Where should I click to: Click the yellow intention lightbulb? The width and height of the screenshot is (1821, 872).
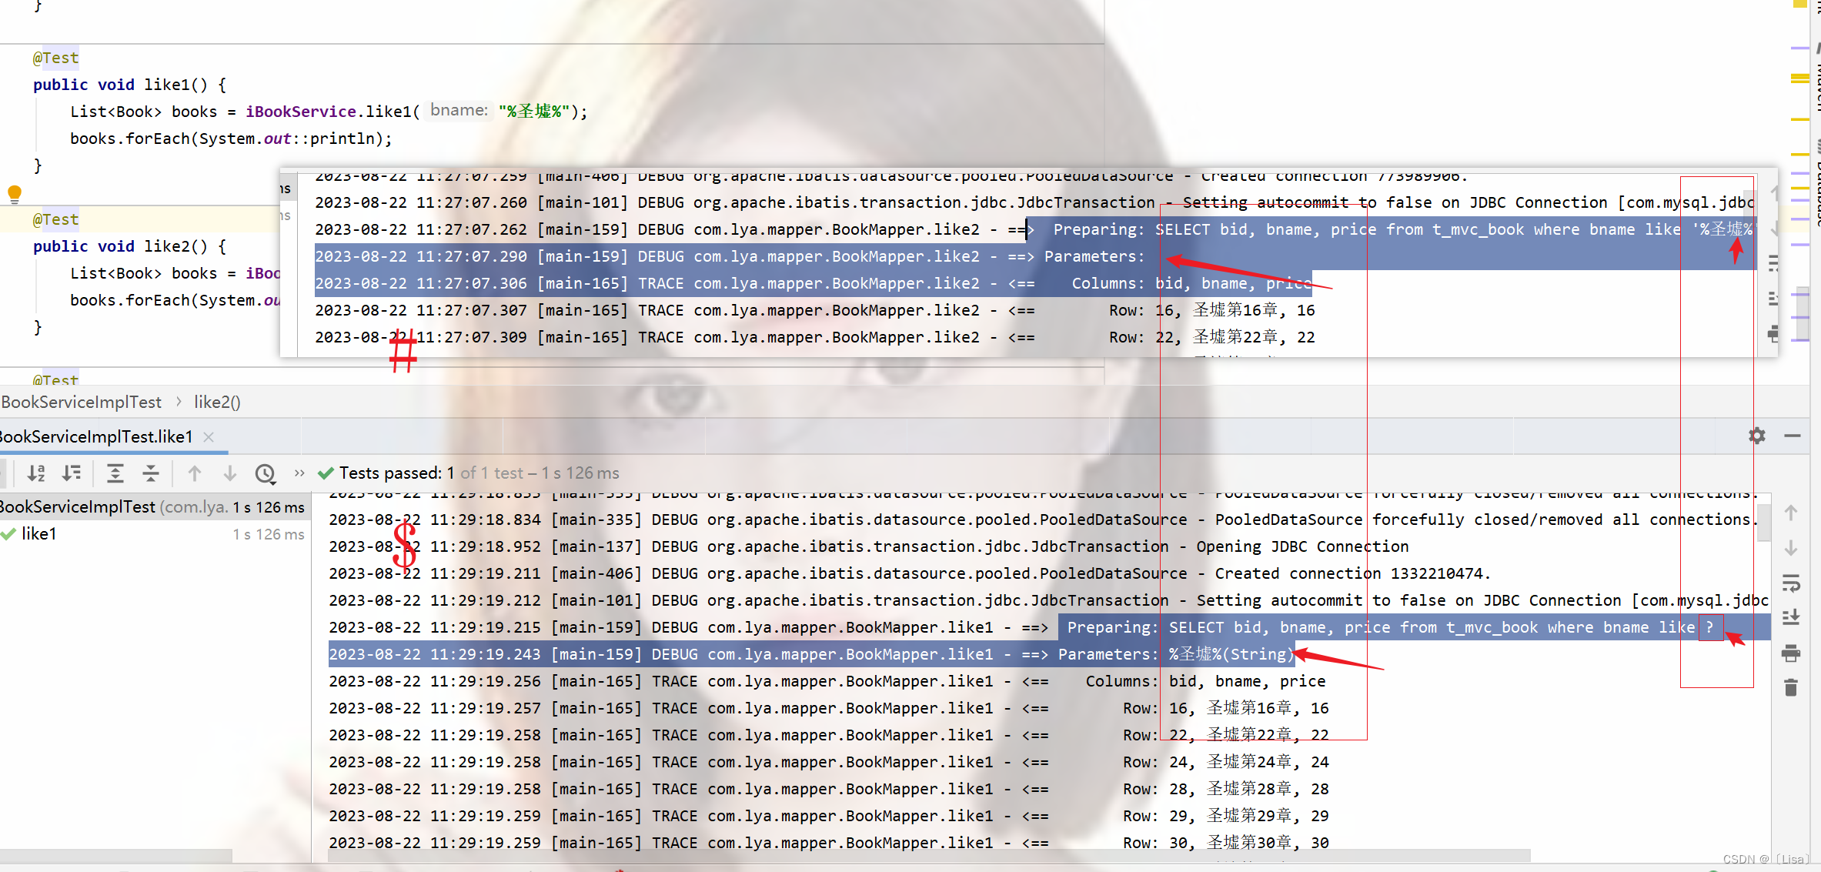tap(15, 193)
